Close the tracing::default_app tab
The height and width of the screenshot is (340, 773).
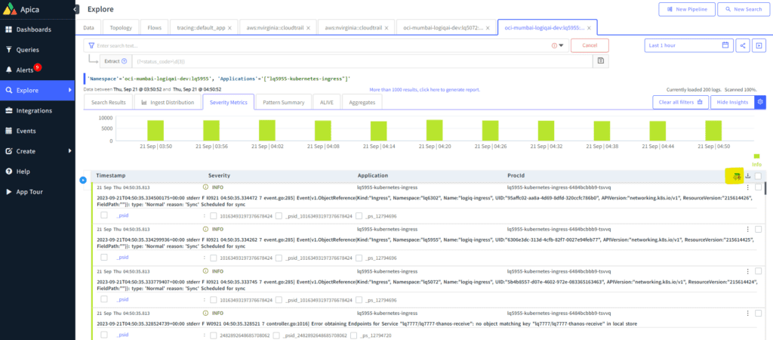click(x=229, y=28)
